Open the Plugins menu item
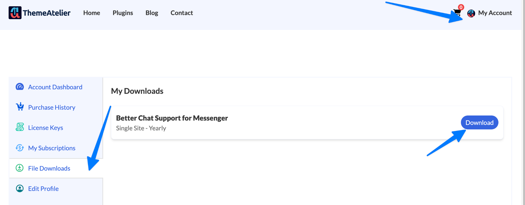525x205 pixels. tap(123, 13)
